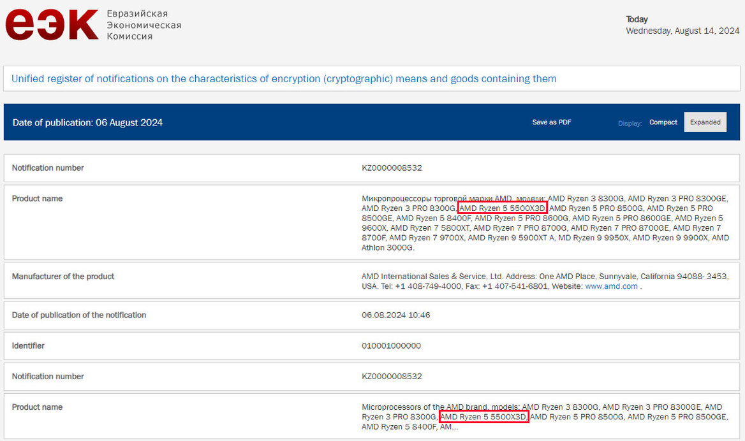Viewport: 745px width, 441px height.
Task: Click the identifier value 010001000000
Action: click(391, 345)
